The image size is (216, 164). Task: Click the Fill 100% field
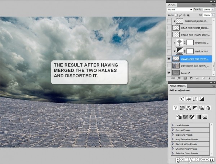tap(207, 15)
